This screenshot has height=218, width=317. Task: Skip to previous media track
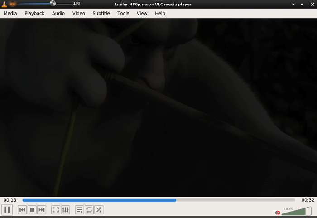pyautogui.click(x=22, y=210)
